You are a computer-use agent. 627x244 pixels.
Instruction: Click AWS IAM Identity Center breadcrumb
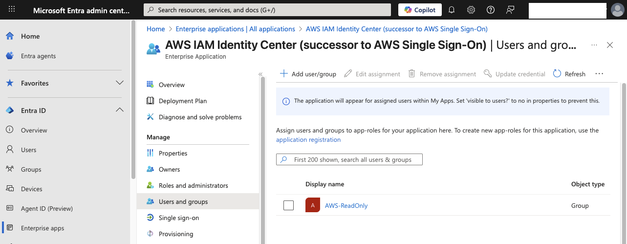(396, 29)
